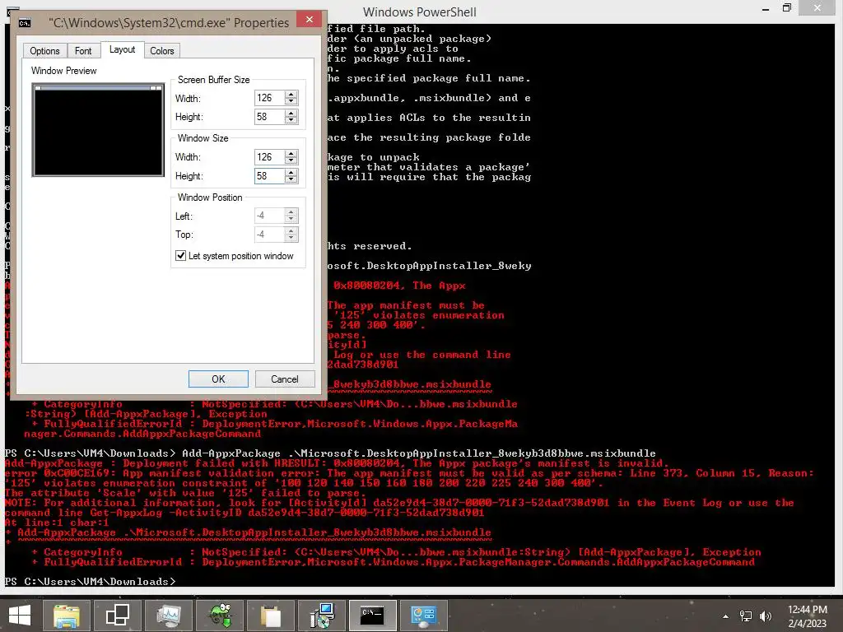The width and height of the screenshot is (843, 632).
Task: Close the cmd.exe Properties dialog
Action: (310, 20)
